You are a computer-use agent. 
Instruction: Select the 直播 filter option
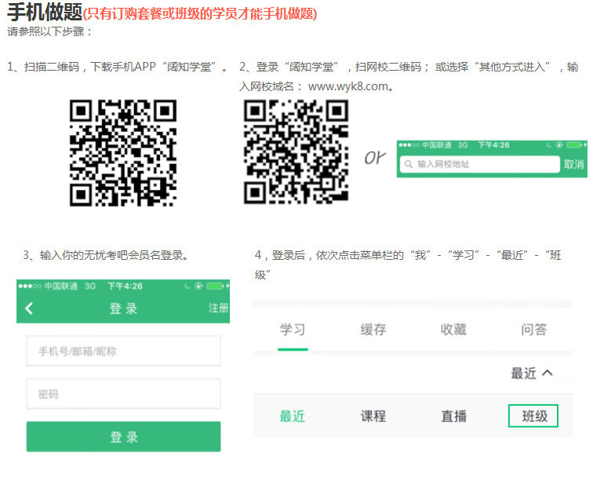point(454,416)
